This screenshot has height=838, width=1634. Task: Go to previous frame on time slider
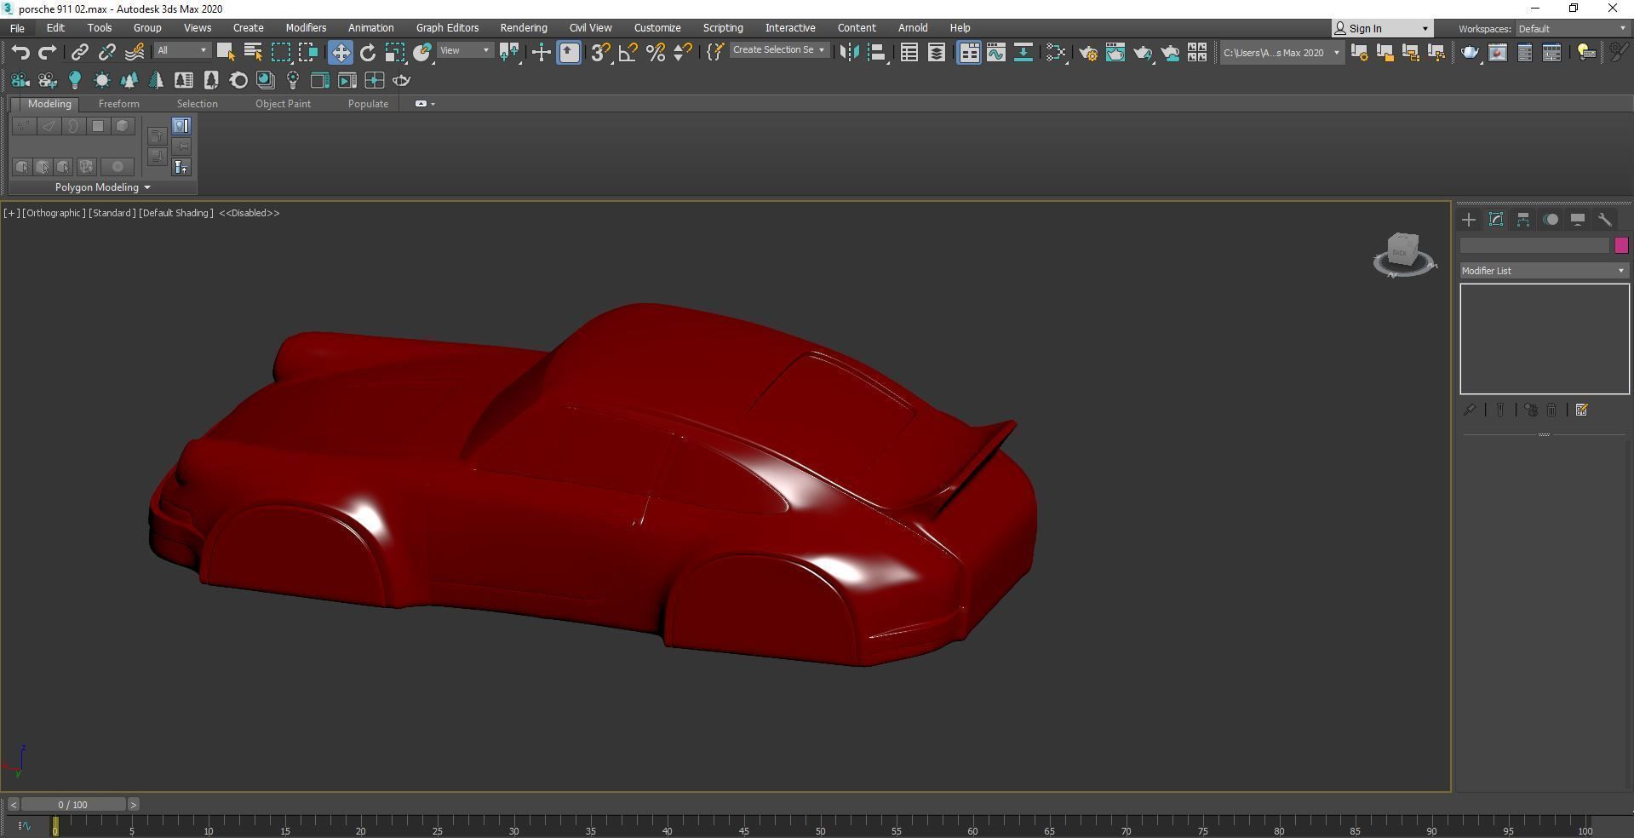point(14,804)
